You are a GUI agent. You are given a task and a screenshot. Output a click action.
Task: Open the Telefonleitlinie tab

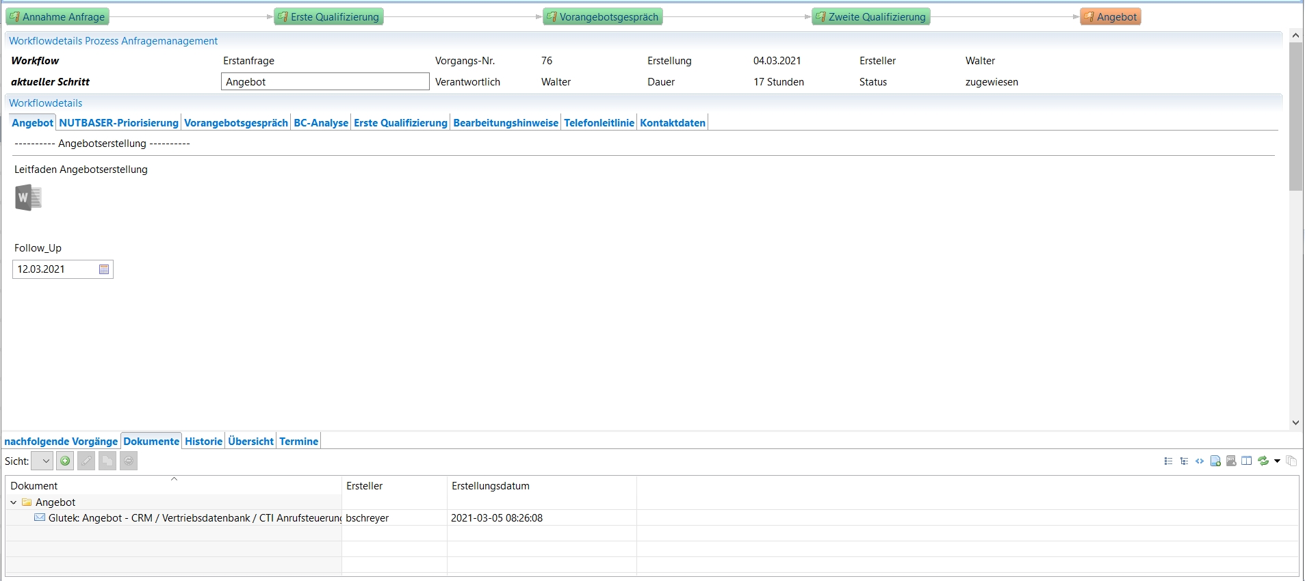(599, 123)
